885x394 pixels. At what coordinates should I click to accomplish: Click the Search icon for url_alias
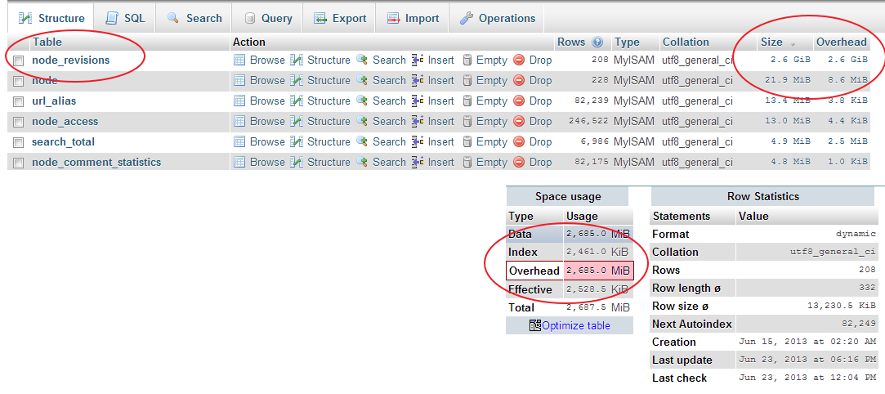(x=362, y=101)
